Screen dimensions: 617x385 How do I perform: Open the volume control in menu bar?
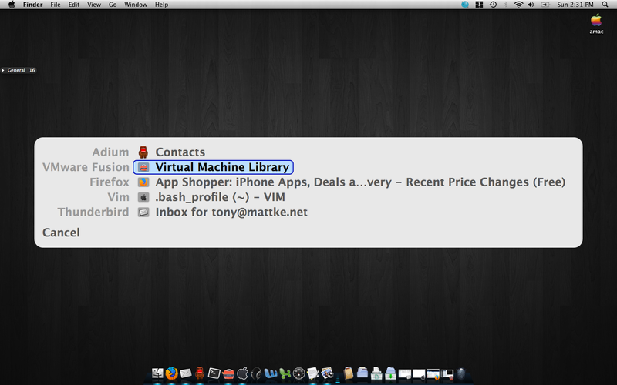[531, 5]
